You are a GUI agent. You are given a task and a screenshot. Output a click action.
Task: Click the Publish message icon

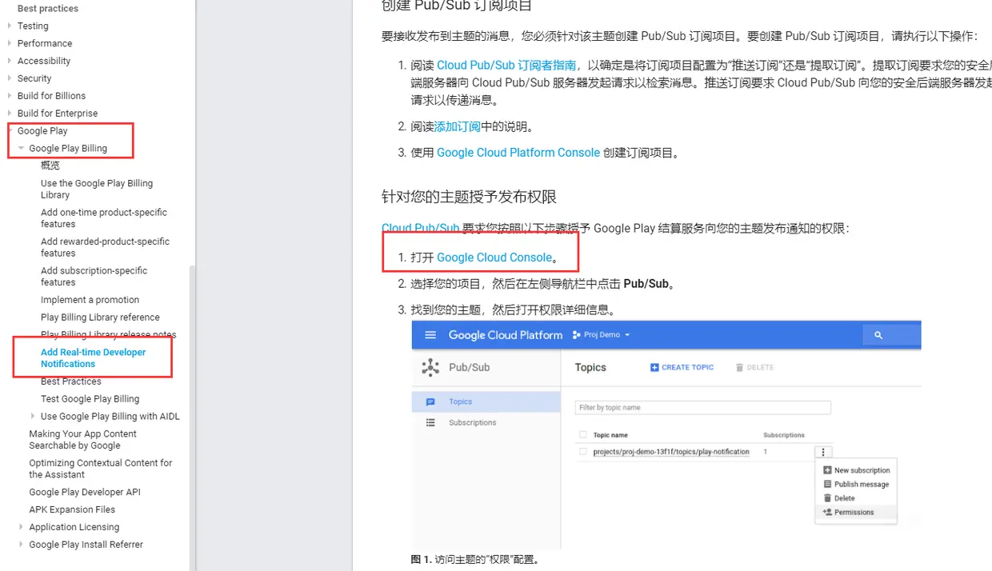(827, 484)
